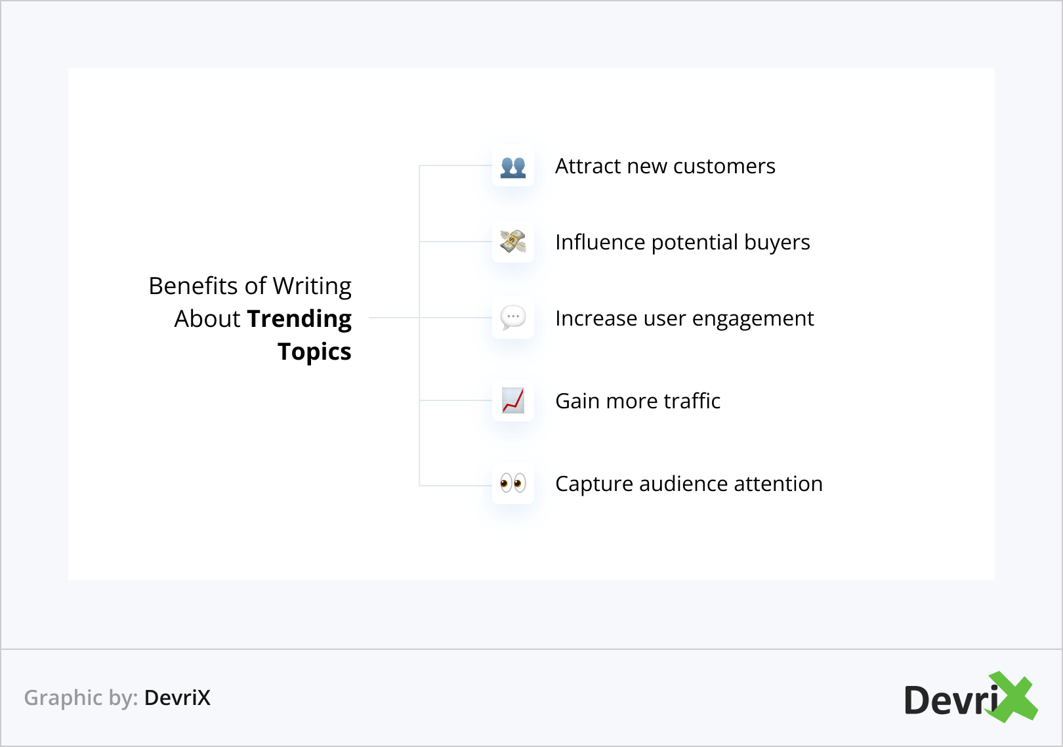Image resolution: width=1063 pixels, height=747 pixels.
Task: Click the dark Devri logo wordmark
Action: (x=950, y=700)
